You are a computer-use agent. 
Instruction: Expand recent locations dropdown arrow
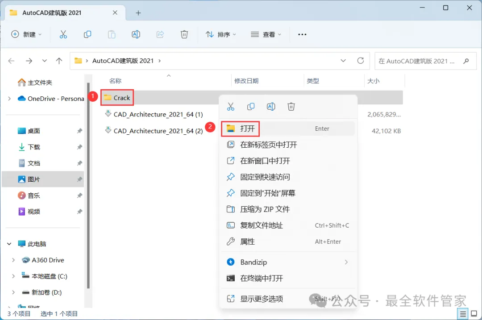[45, 61]
